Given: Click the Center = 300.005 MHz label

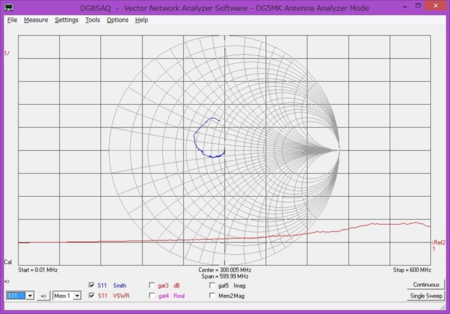Looking at the screenshot, I should (225, 270).
